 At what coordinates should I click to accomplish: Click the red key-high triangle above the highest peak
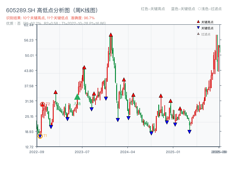[110, 34]
